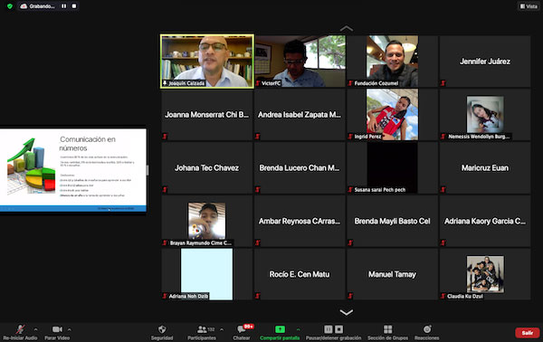Pause the recording from top indicator
The width and height of the screenshot is (543, 342).
coord(63,6)
